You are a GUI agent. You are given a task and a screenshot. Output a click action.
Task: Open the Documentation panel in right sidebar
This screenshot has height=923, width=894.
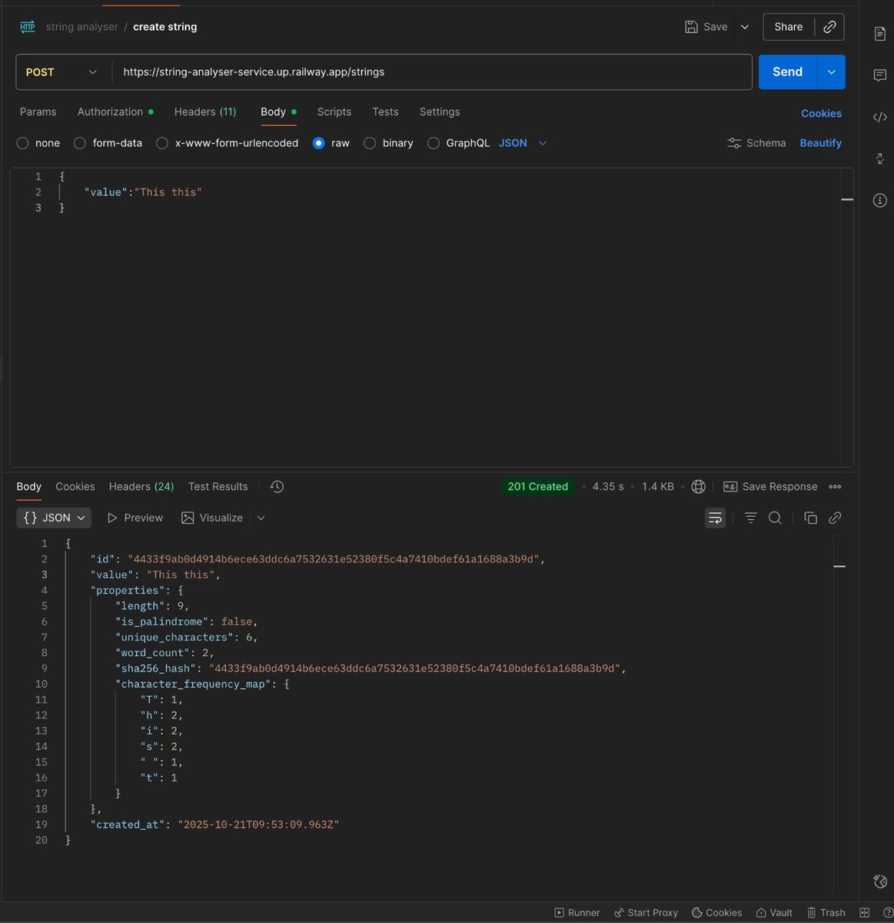pyautogui.click(x=879, y=33)
